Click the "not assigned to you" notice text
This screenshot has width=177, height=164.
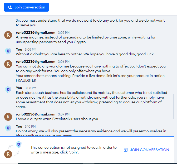point(73,150)
